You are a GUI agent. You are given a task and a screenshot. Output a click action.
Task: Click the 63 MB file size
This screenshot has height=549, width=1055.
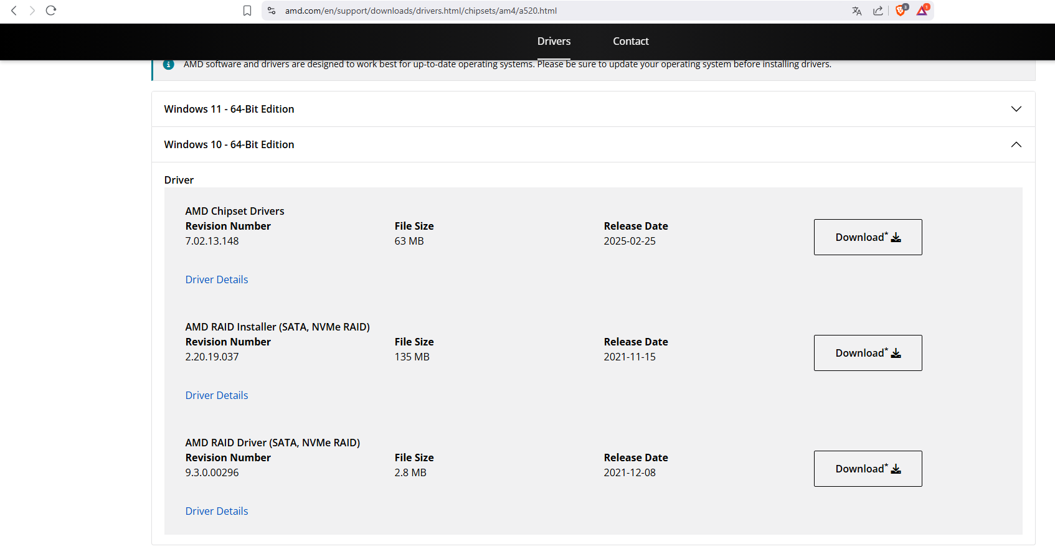click(x=409, y=241)
